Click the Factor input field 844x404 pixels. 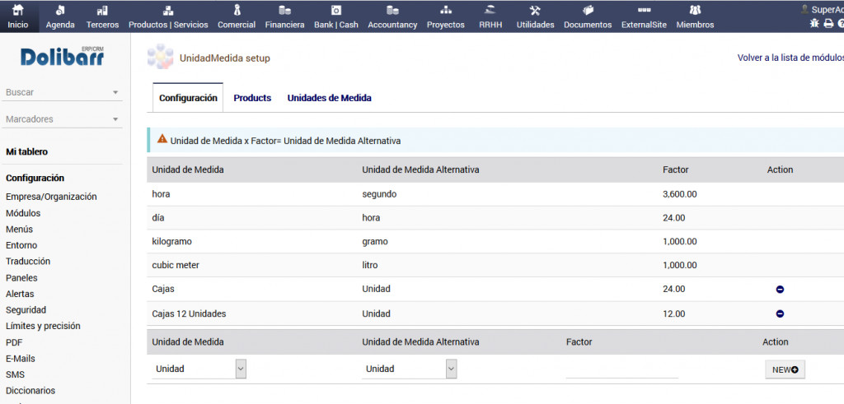click(621, 369)
